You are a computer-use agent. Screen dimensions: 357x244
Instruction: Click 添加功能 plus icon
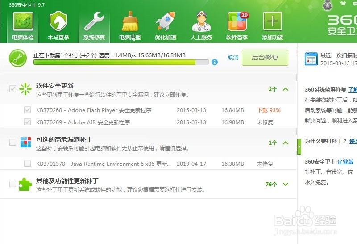click(x=273, y=21)
